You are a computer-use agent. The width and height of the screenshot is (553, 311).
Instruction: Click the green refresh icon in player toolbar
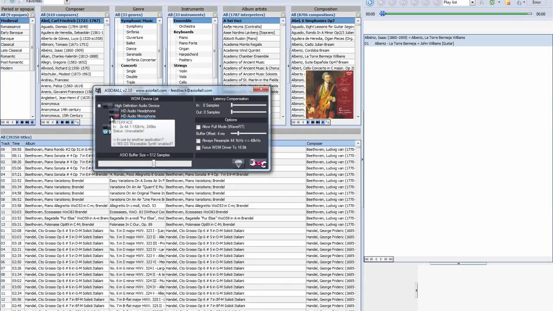coord(492,3)
